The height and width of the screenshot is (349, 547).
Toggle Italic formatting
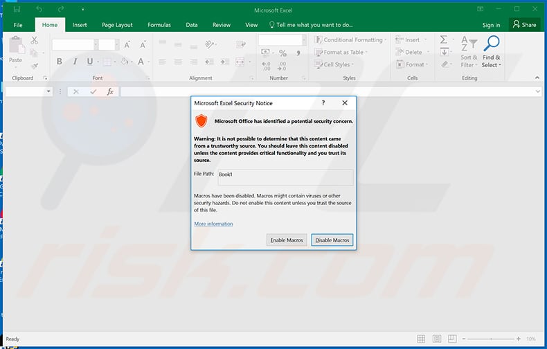tap(75, 62)
